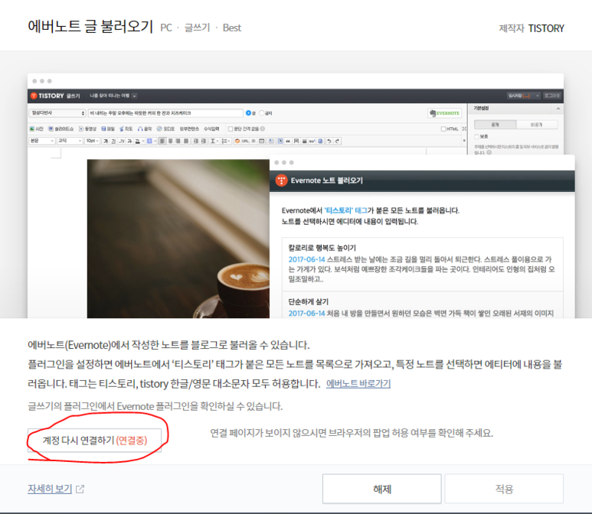The height and width of the screenshot is (514, 592).
Task: Click the post title input field
Action: point(165,113)
